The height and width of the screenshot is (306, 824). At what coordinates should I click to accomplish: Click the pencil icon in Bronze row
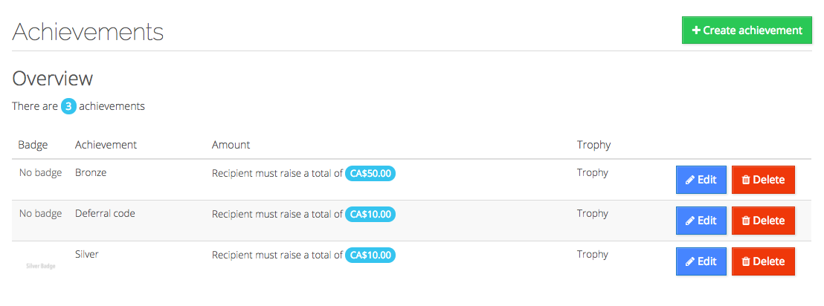(x=690, y=180)
